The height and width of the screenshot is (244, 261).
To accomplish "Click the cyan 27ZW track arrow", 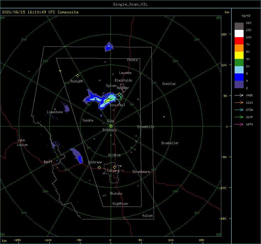I will [x=239, y=110].
